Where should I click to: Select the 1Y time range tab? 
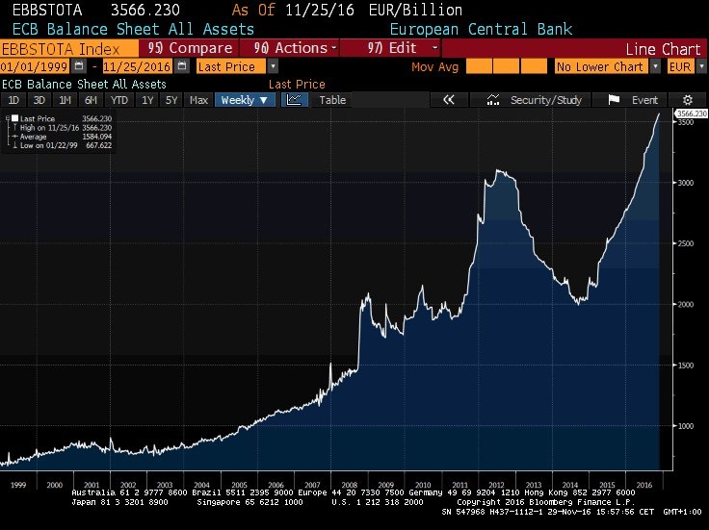pyautogui.click(x=147, y=100)
